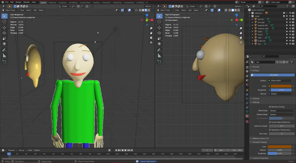Select the Scale tool in left toolbar

coord(4,38)
